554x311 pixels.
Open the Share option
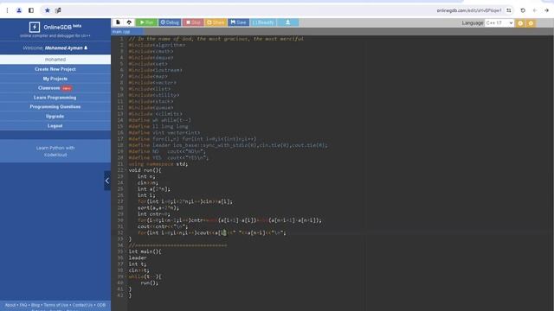pos(216,22)
